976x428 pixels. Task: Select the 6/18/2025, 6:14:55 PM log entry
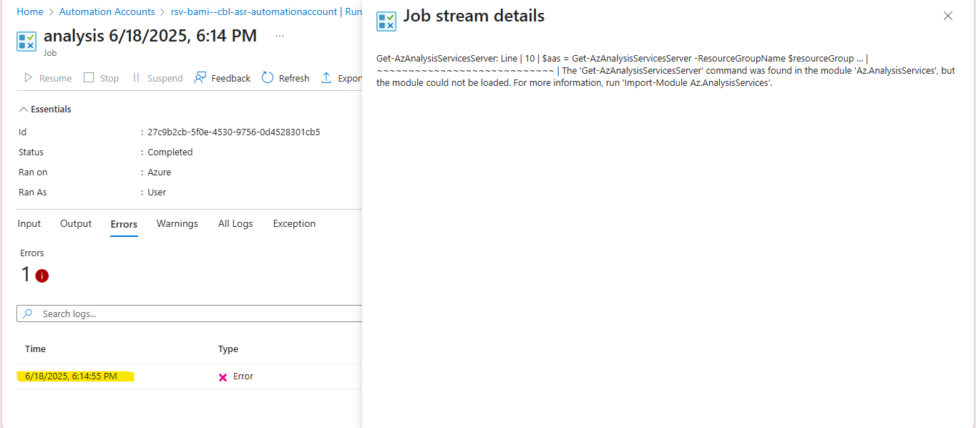pos(71,376)
